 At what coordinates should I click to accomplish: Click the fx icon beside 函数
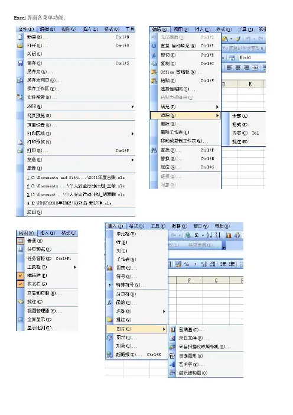point(110,303)
